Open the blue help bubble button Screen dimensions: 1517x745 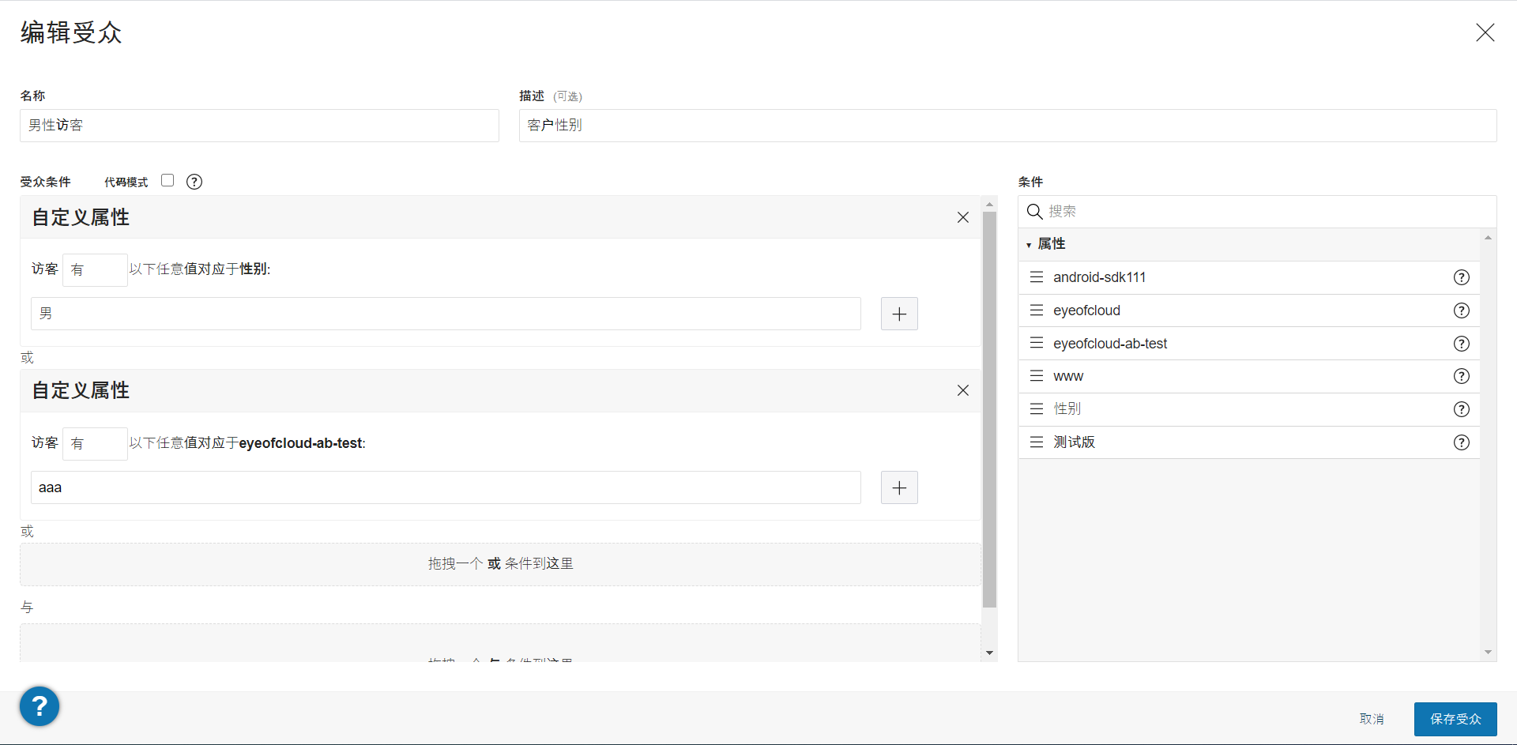coord(40,705)
